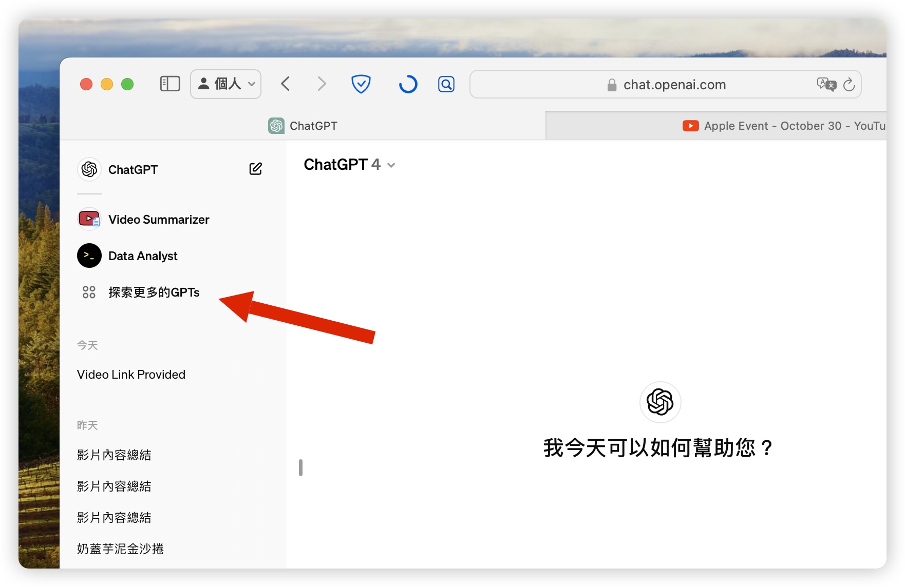Go back to the previous page

pyautogui.click(x=286, y=84)
